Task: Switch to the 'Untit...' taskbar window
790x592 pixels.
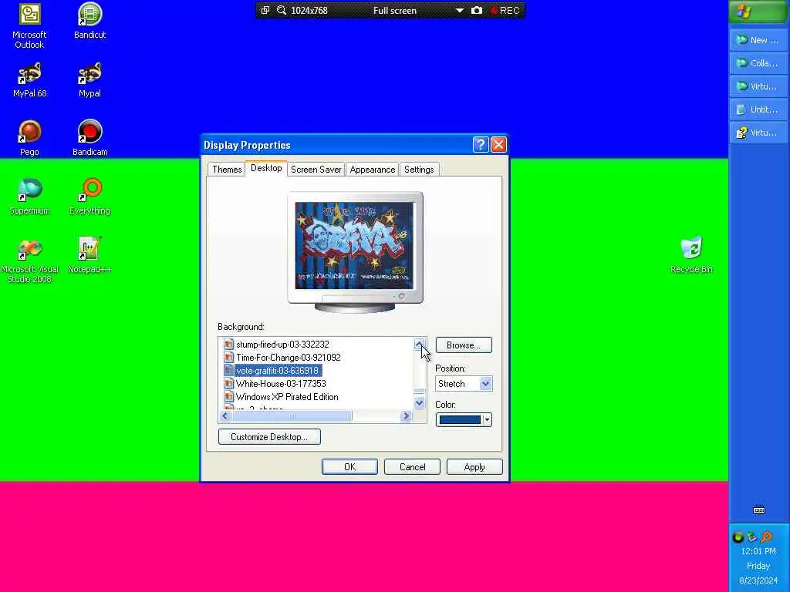Action: click(758, 109)
